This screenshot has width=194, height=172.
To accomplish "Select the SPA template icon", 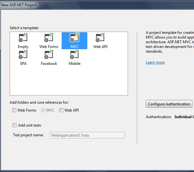I will click(23, 55).
